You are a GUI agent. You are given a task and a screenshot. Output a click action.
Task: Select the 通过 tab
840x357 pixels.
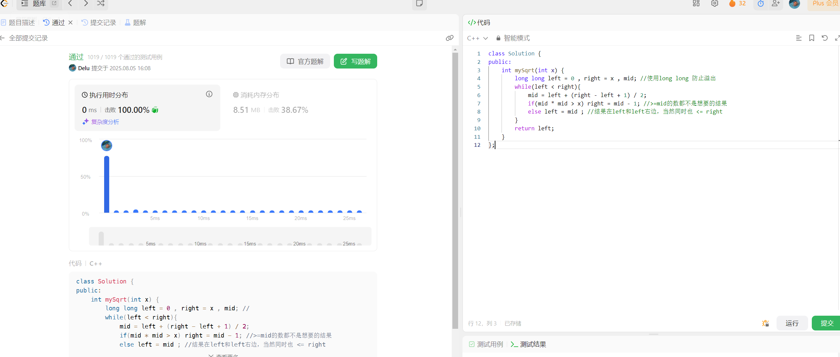pyautogui.click(x=54, y=23)
